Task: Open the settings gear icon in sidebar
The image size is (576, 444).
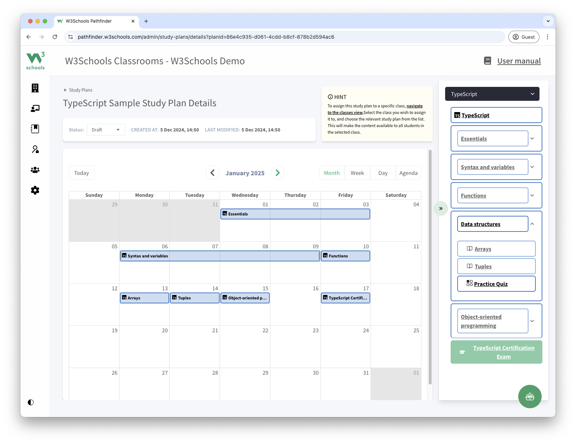Action: [35, 190]
